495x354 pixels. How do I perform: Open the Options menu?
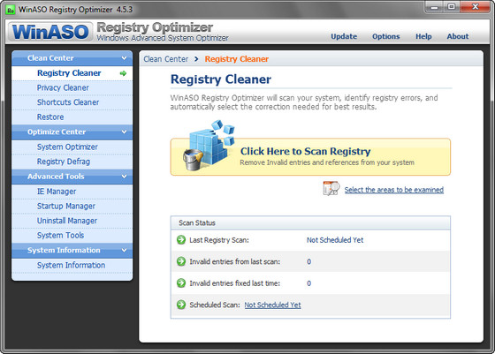(385, 36)
